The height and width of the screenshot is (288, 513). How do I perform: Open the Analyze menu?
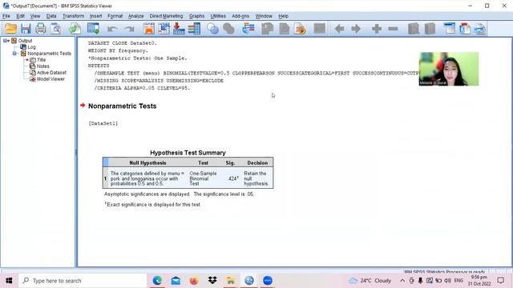[x=135, y=16]
